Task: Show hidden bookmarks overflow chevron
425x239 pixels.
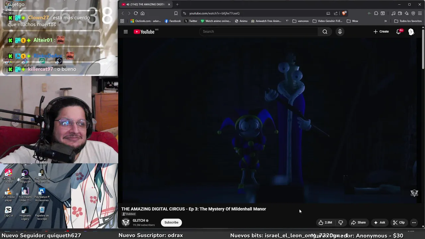Action: [385, 21]
